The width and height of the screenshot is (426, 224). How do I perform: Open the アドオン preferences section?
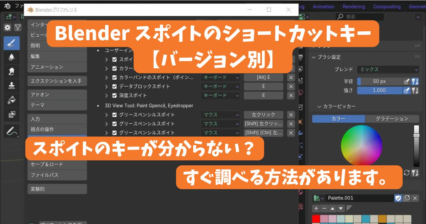[x=57, y=95]
